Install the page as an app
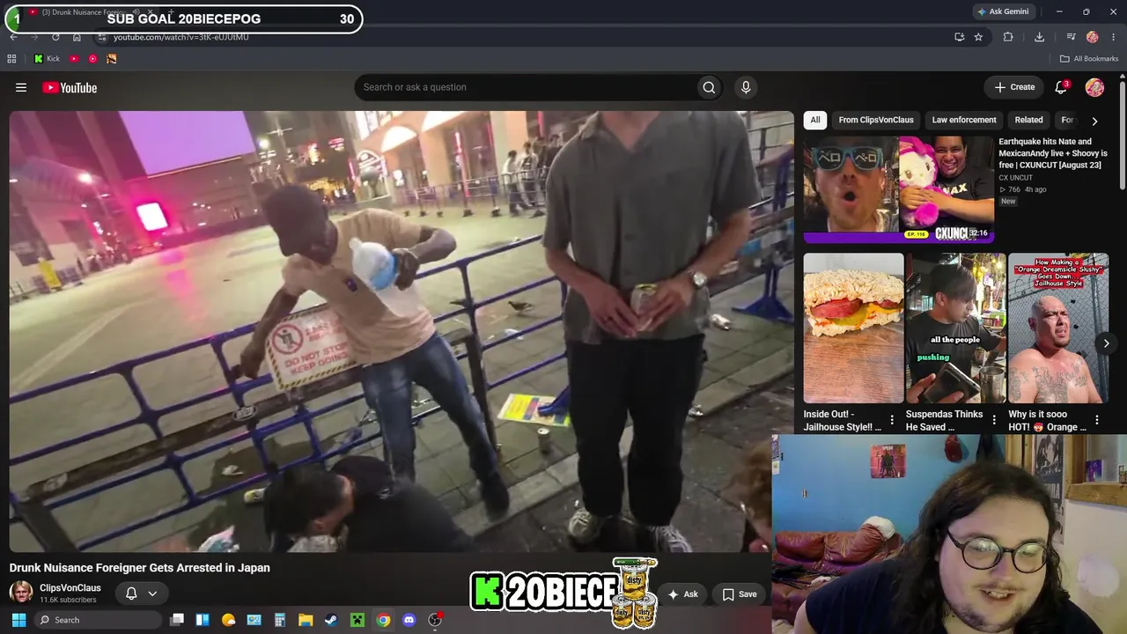This screenshot has height=634, width=1127. (x=959, y=37)
